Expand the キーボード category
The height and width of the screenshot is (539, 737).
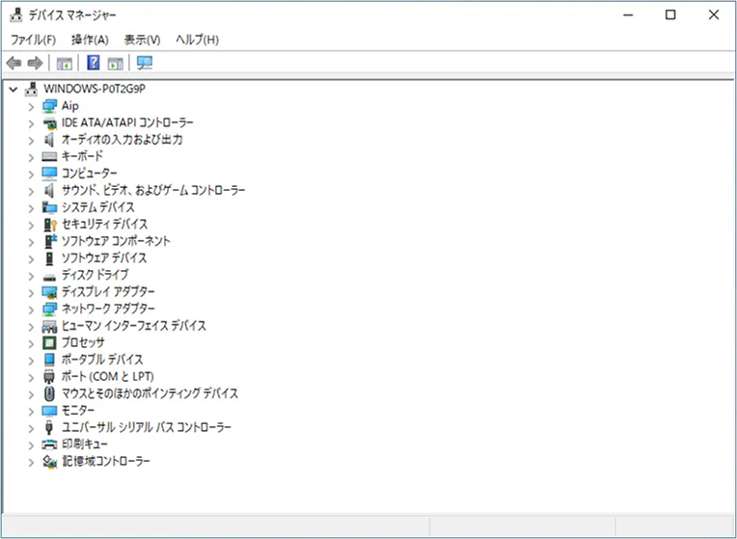(x=31, y=157)
